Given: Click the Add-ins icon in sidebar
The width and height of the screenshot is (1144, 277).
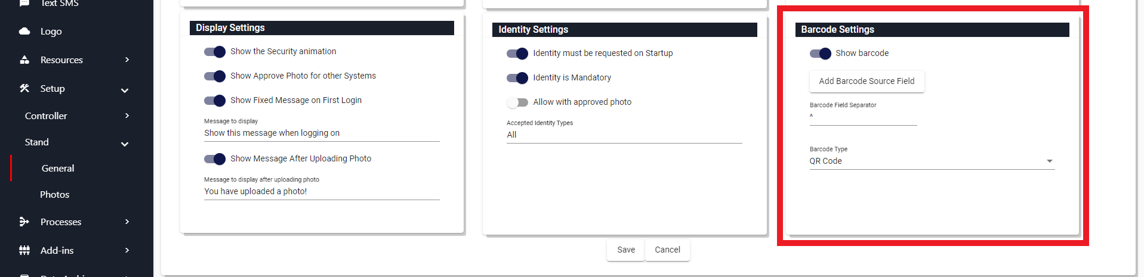Looking at the screenshot, I should tap(24, 250).
